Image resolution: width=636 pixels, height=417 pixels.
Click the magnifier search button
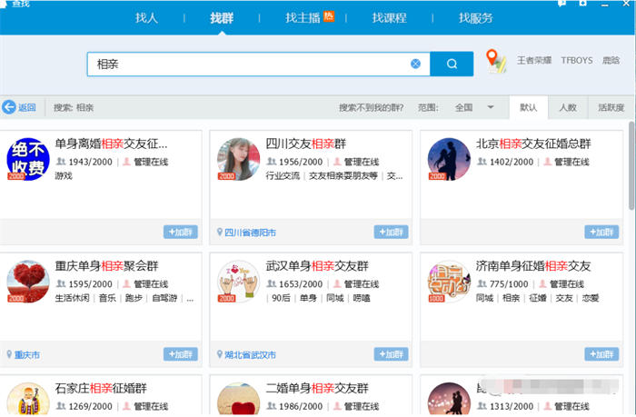click(452, 64)
